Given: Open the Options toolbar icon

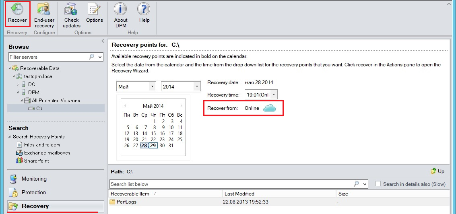Looking at the screenshot, I should click(x=94, y=10).
